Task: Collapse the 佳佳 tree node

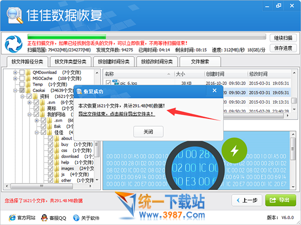Action: click(37, 132)
